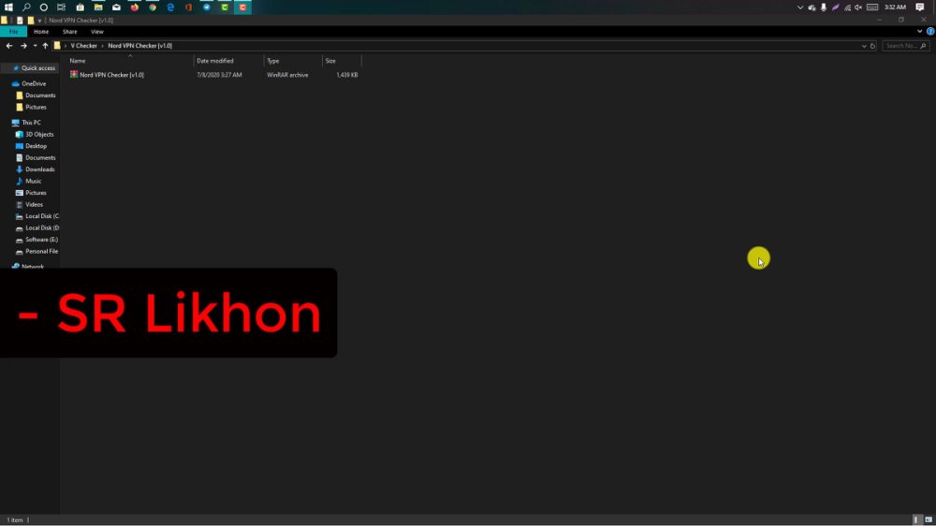Open Windows search from the taskbar

click(26, 7)
